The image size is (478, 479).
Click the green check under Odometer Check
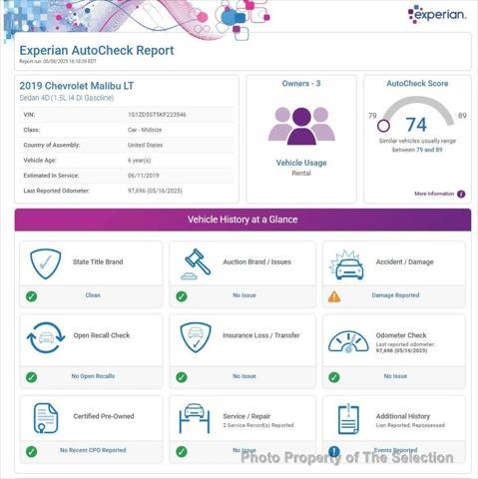click(334, 377)
